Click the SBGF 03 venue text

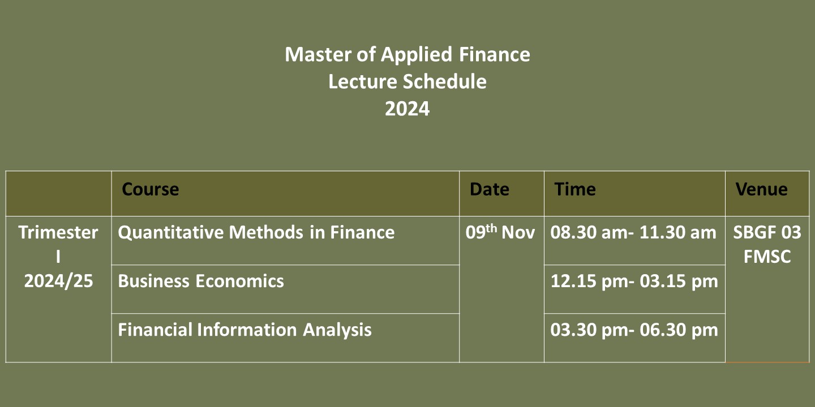pos(767,232)
